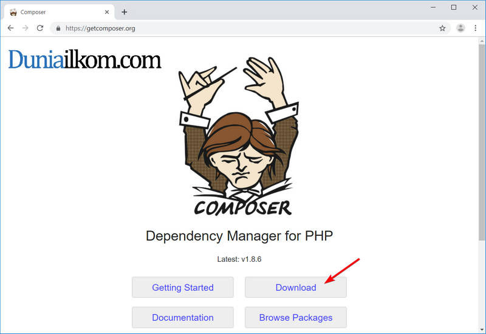Bookmark this page with star icon
This screenshot has width=486, height=334.
pos(442,28)
